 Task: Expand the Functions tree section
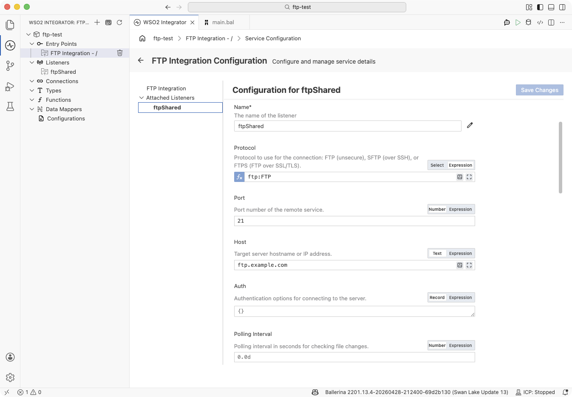32,100
